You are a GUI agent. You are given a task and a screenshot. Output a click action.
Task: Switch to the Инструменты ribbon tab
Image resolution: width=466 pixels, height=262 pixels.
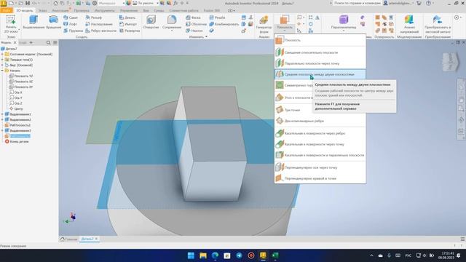104,10
